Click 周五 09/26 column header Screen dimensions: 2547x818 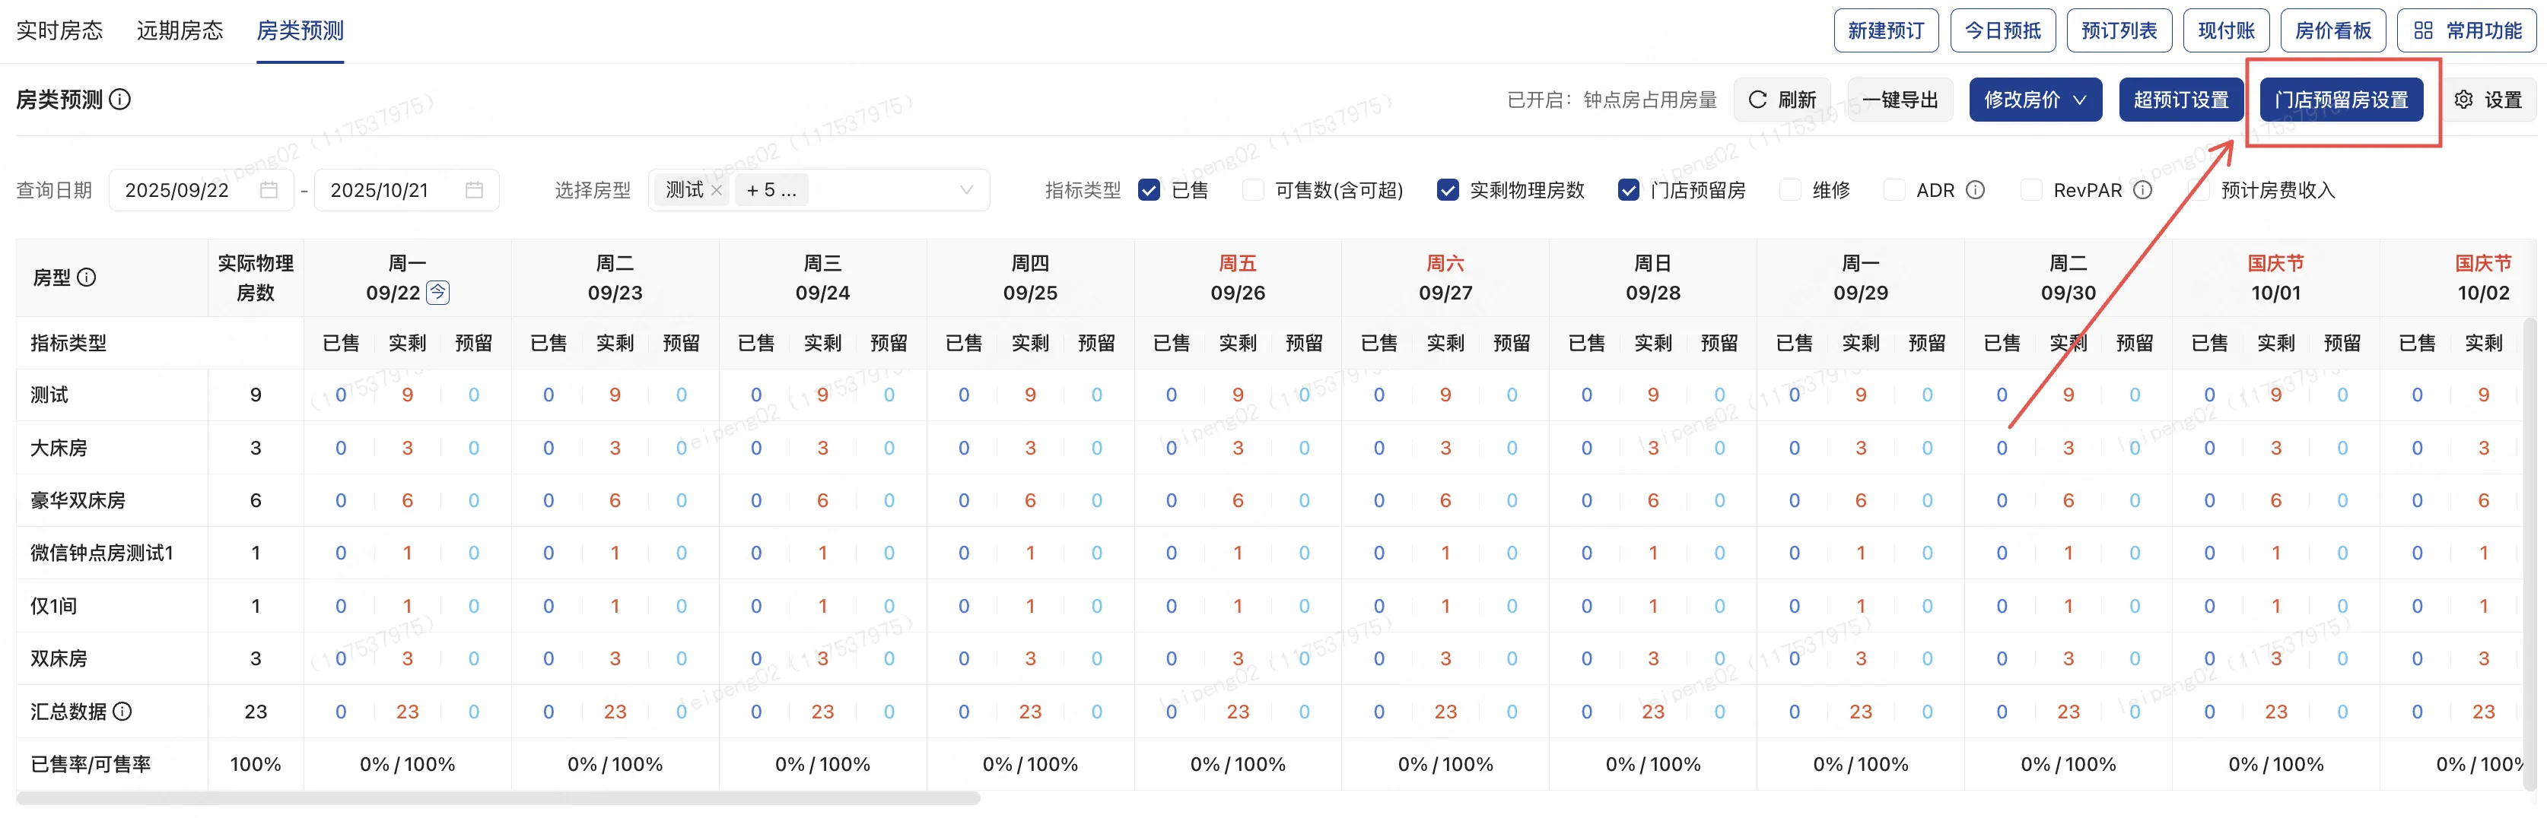(1238, 277)
